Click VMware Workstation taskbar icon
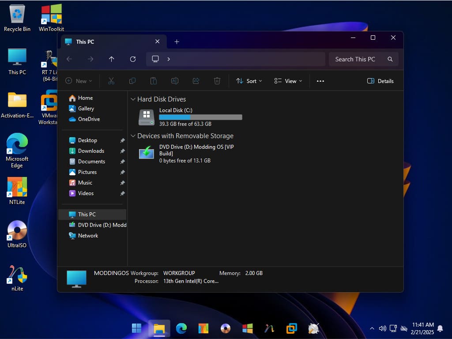 point(291,328)
